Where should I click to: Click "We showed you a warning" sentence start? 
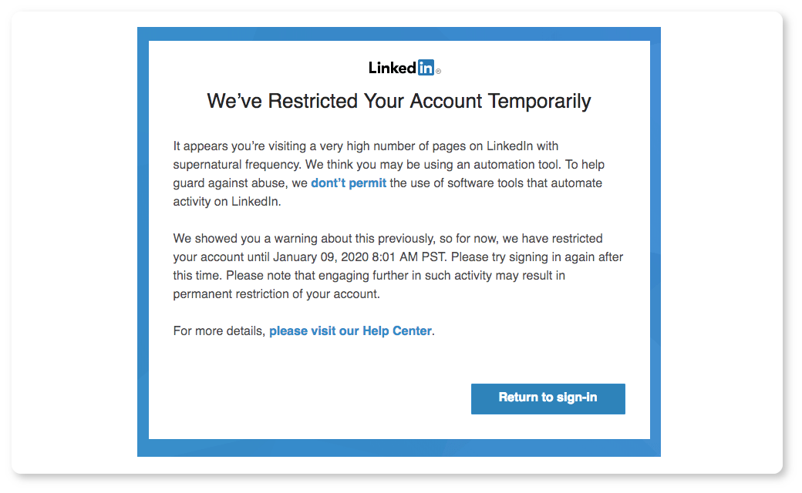pos(241,239)
